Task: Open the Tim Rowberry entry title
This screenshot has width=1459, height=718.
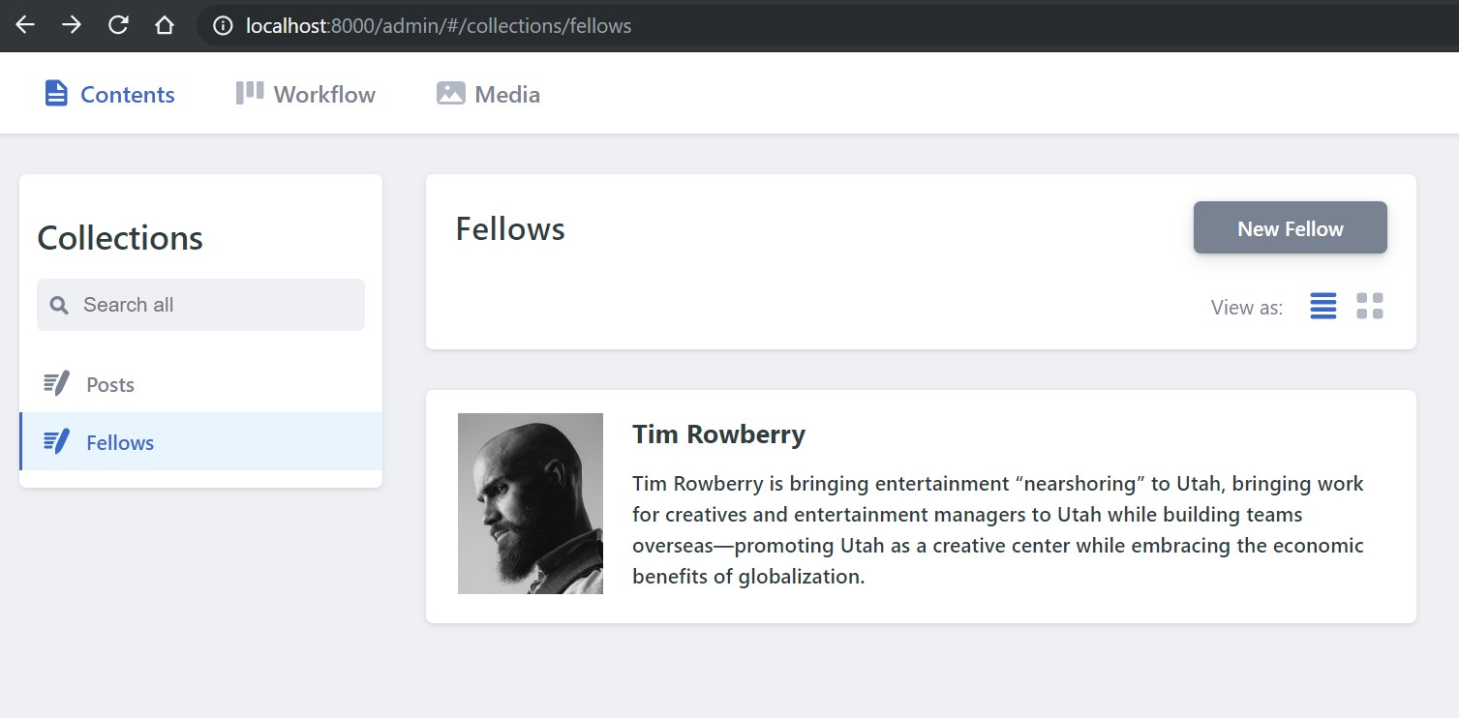Action: point(718,434)
